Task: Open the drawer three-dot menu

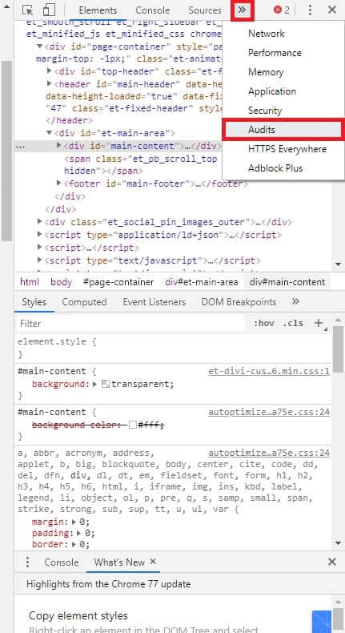Action: click(27, 562)
